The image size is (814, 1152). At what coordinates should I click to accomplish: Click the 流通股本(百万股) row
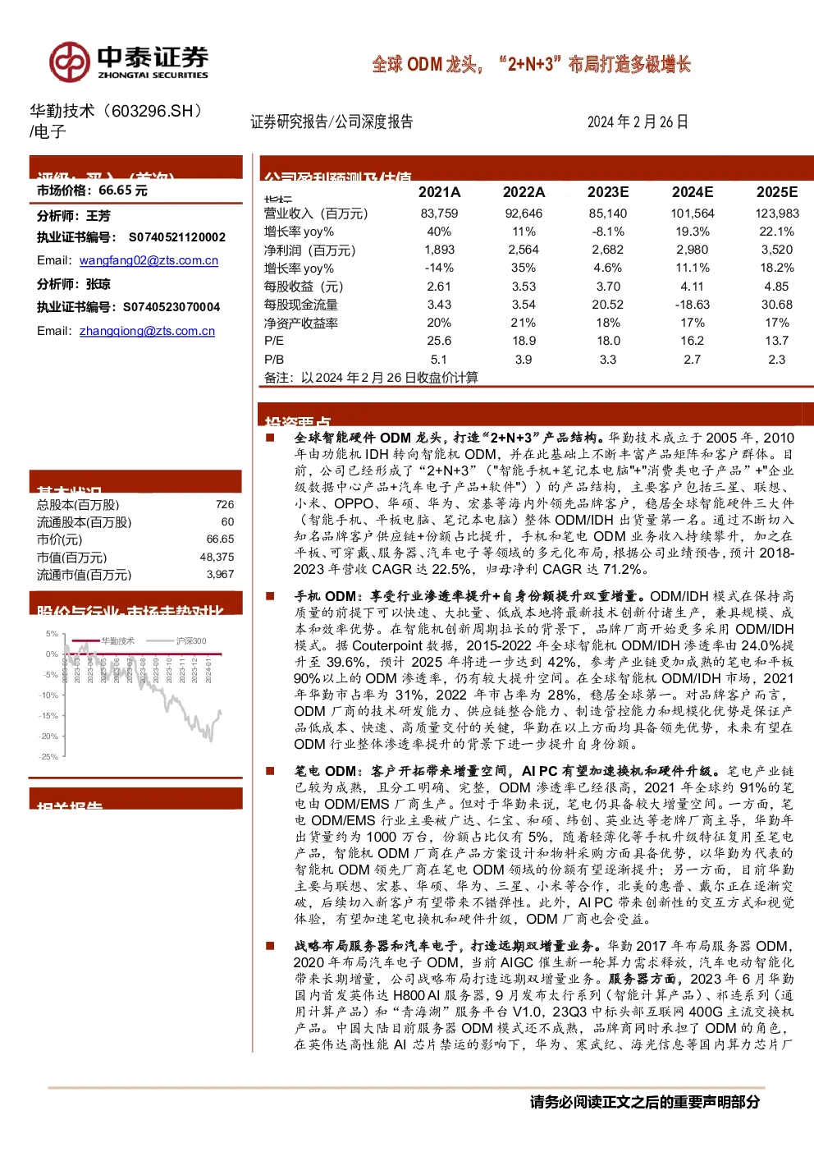click(135, 522)
